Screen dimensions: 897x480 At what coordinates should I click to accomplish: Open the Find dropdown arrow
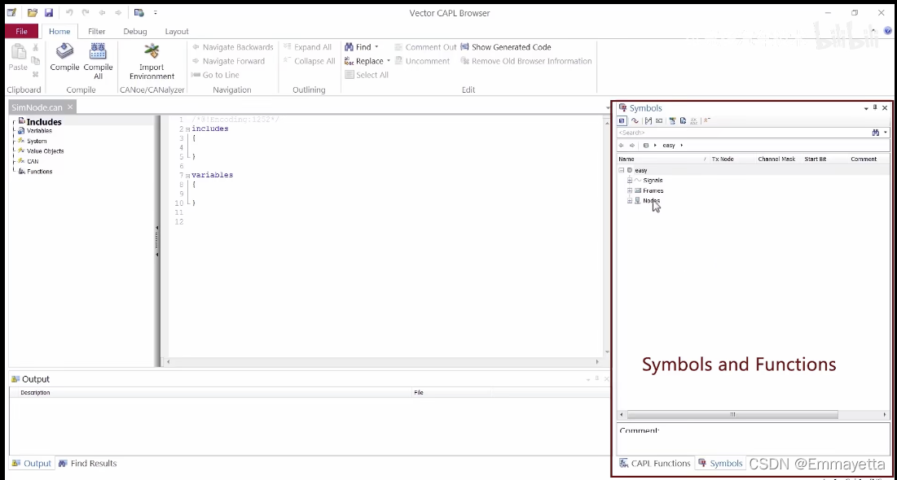point(376,47)
